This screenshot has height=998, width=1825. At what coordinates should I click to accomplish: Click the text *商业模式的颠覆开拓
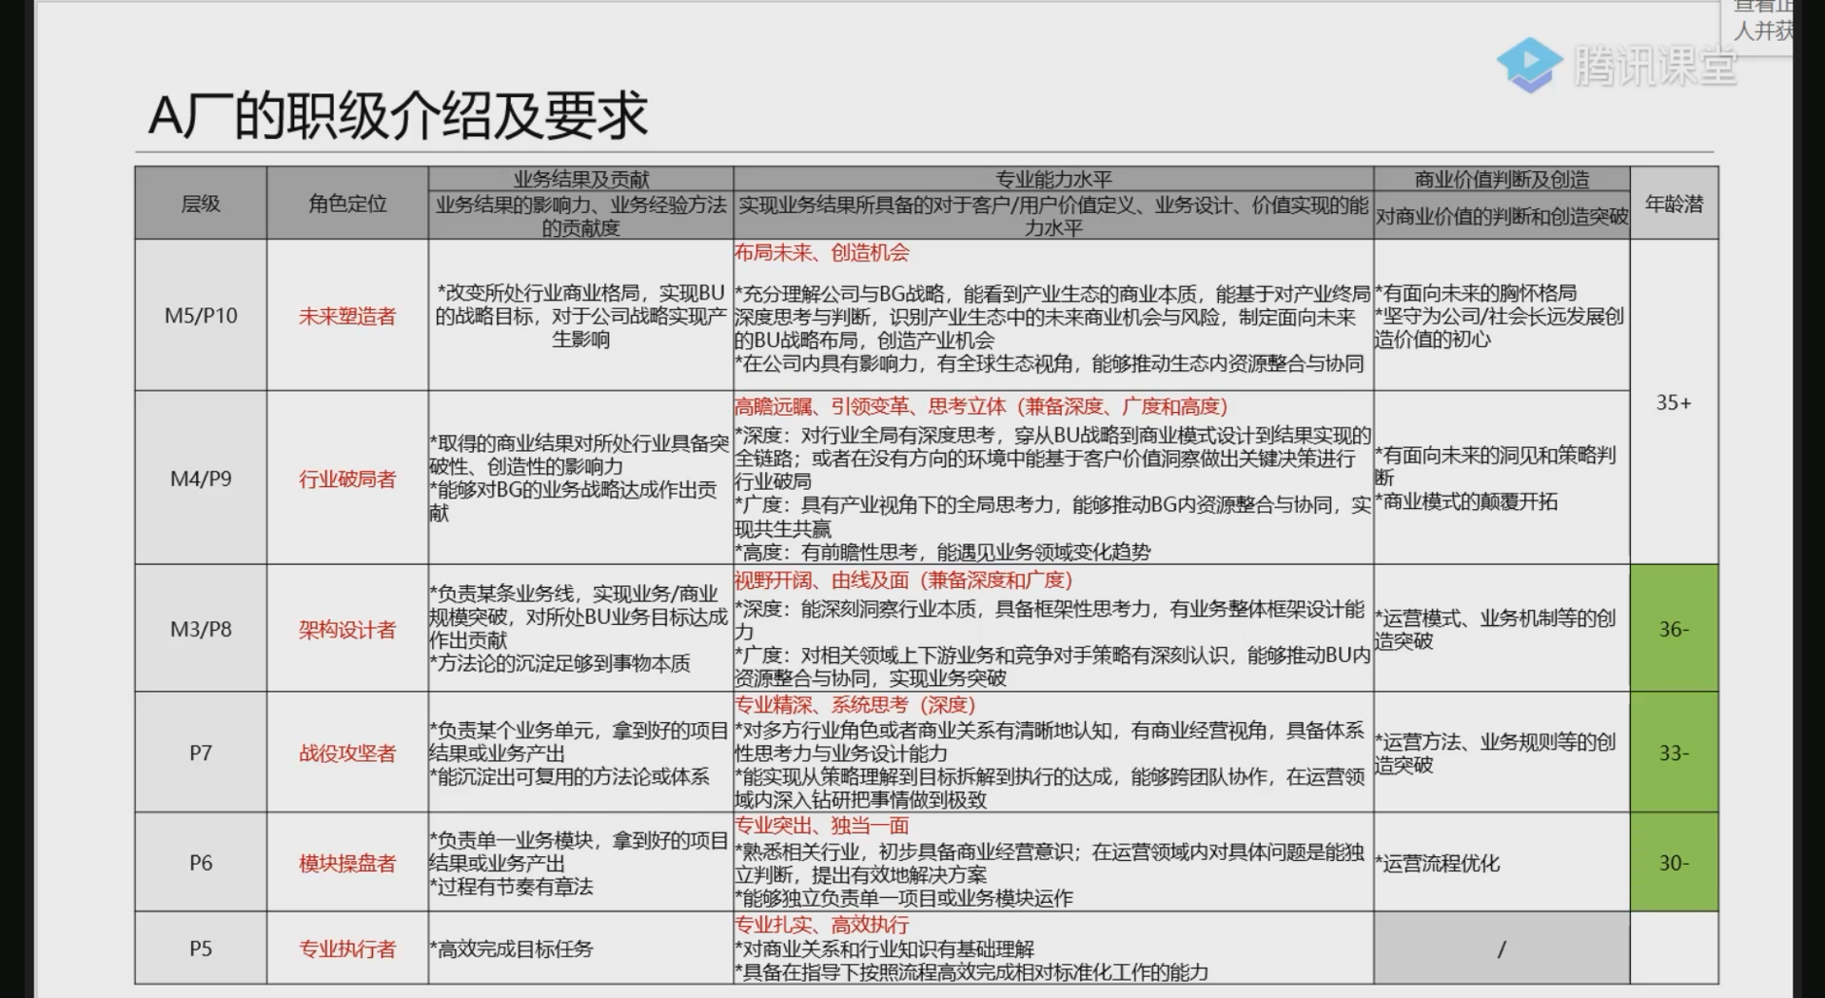coord(1466,502)
